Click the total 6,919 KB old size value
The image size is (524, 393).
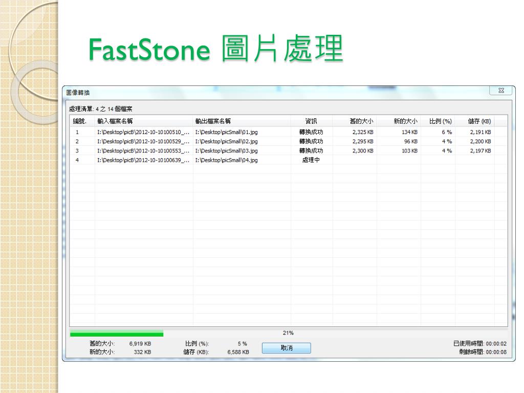click(140, 343)
